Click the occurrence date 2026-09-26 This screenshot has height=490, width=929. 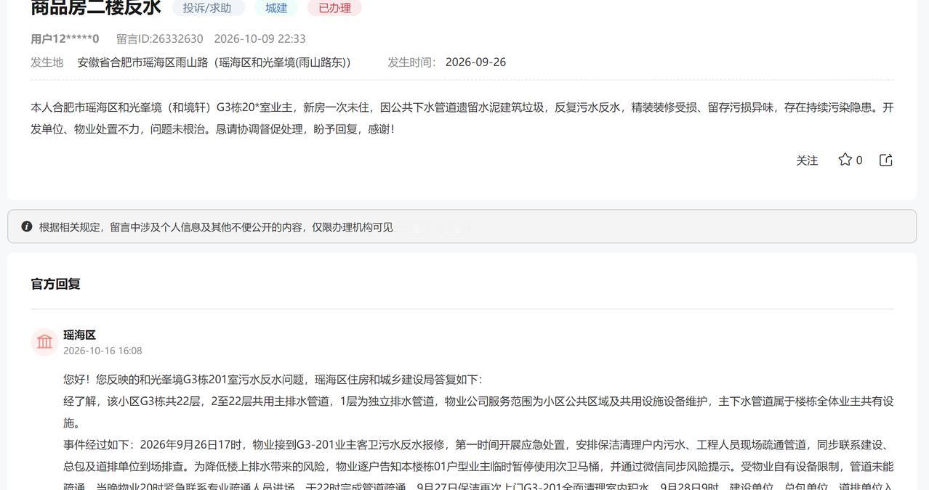(475, 62)
